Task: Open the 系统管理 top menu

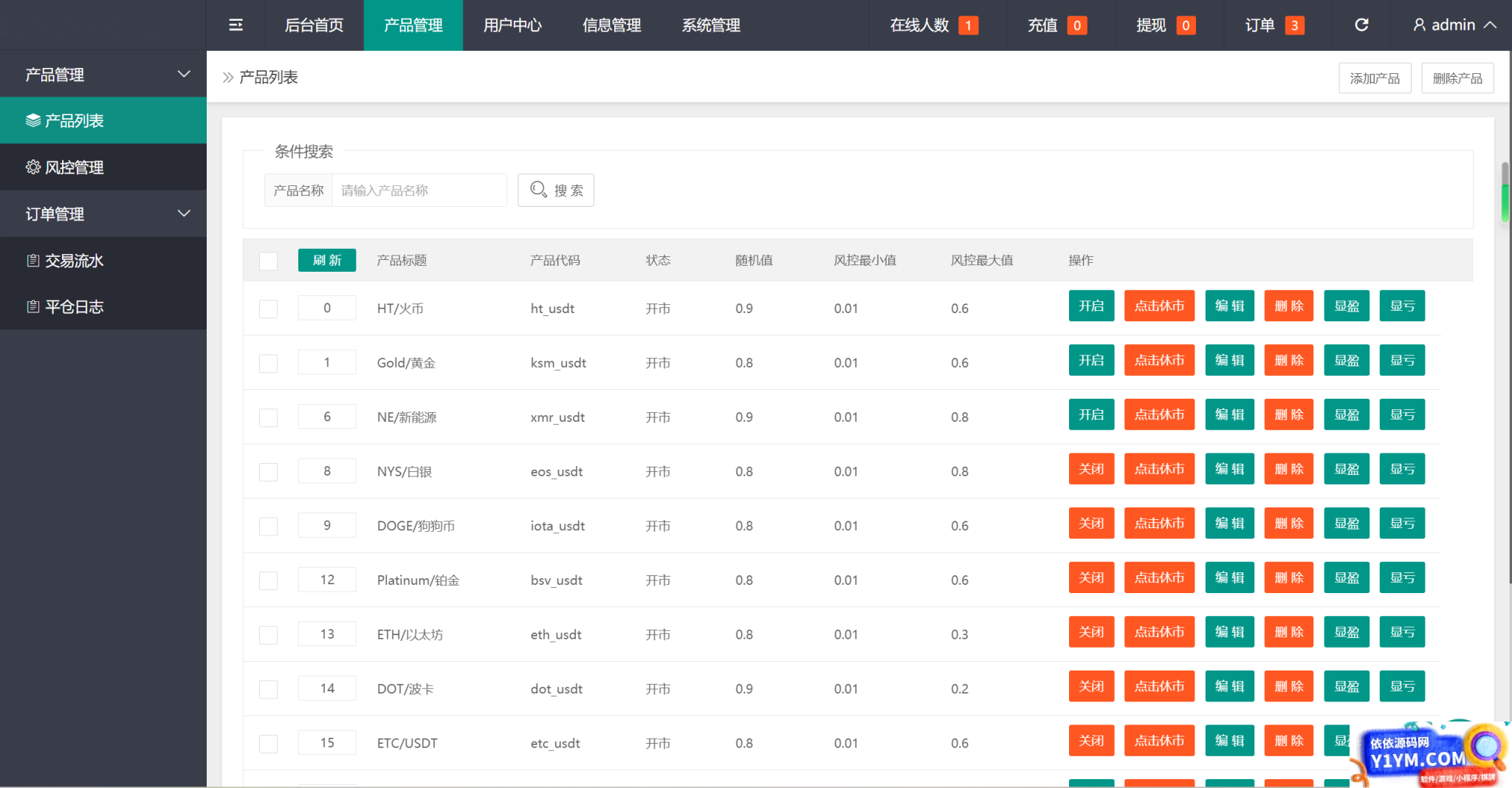Action: click(711, 25)
